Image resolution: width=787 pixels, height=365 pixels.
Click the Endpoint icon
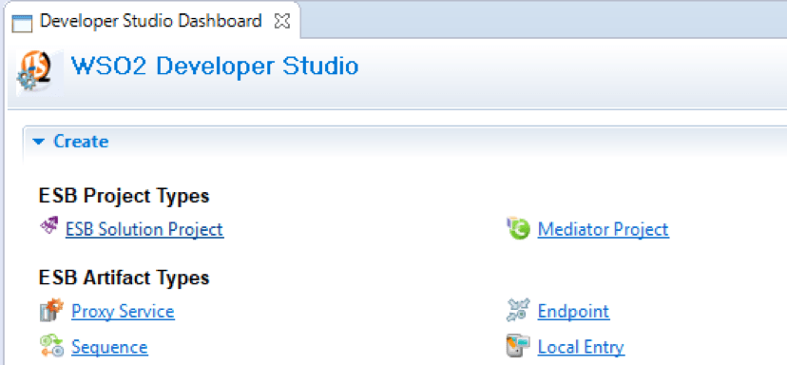518,310
